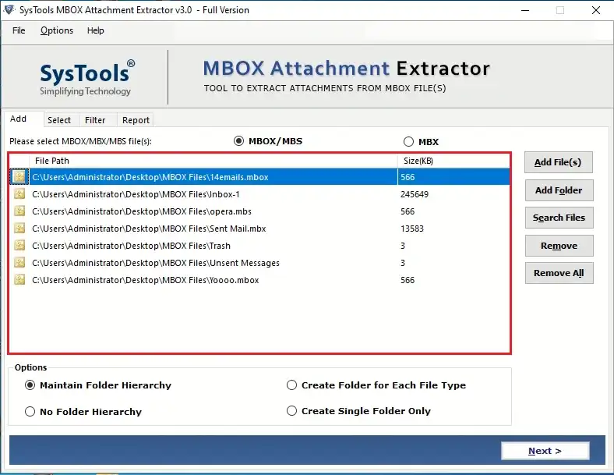Enable Create Folder for Each File Type
Screen dimensions: 614x475
coord(291,385)
